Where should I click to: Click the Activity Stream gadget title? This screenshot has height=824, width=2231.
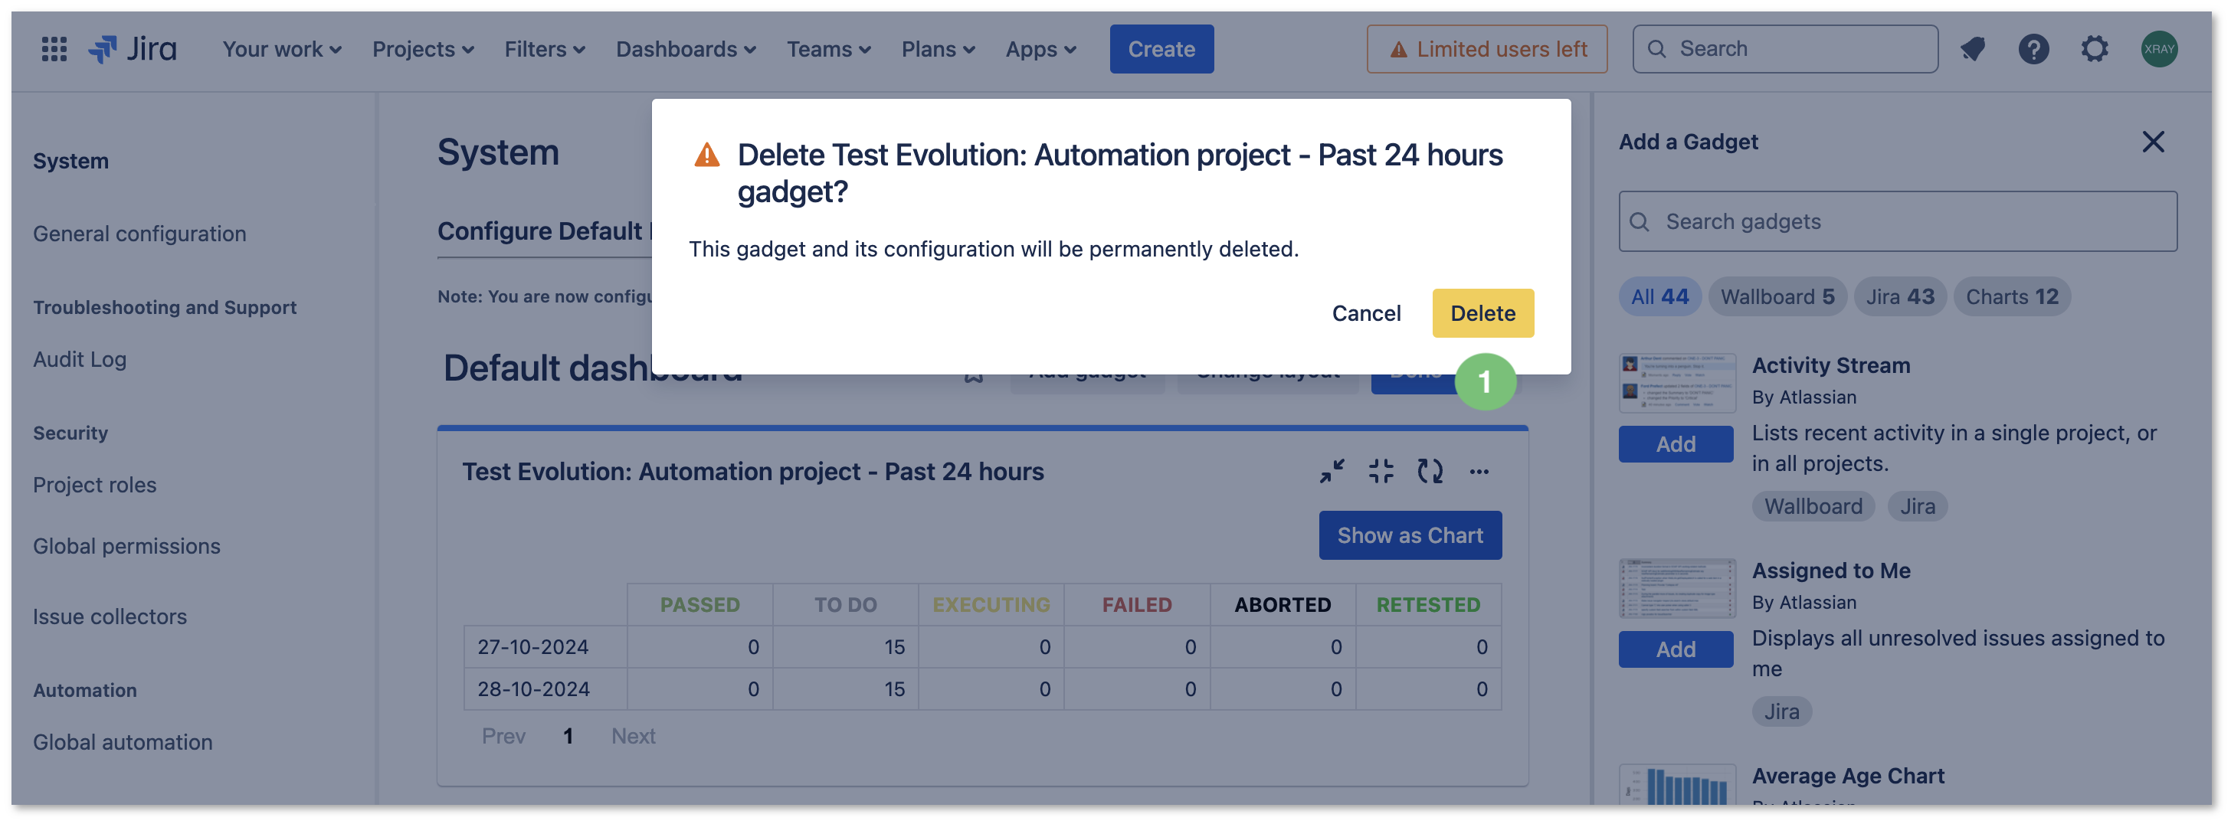coord(1830,365)
